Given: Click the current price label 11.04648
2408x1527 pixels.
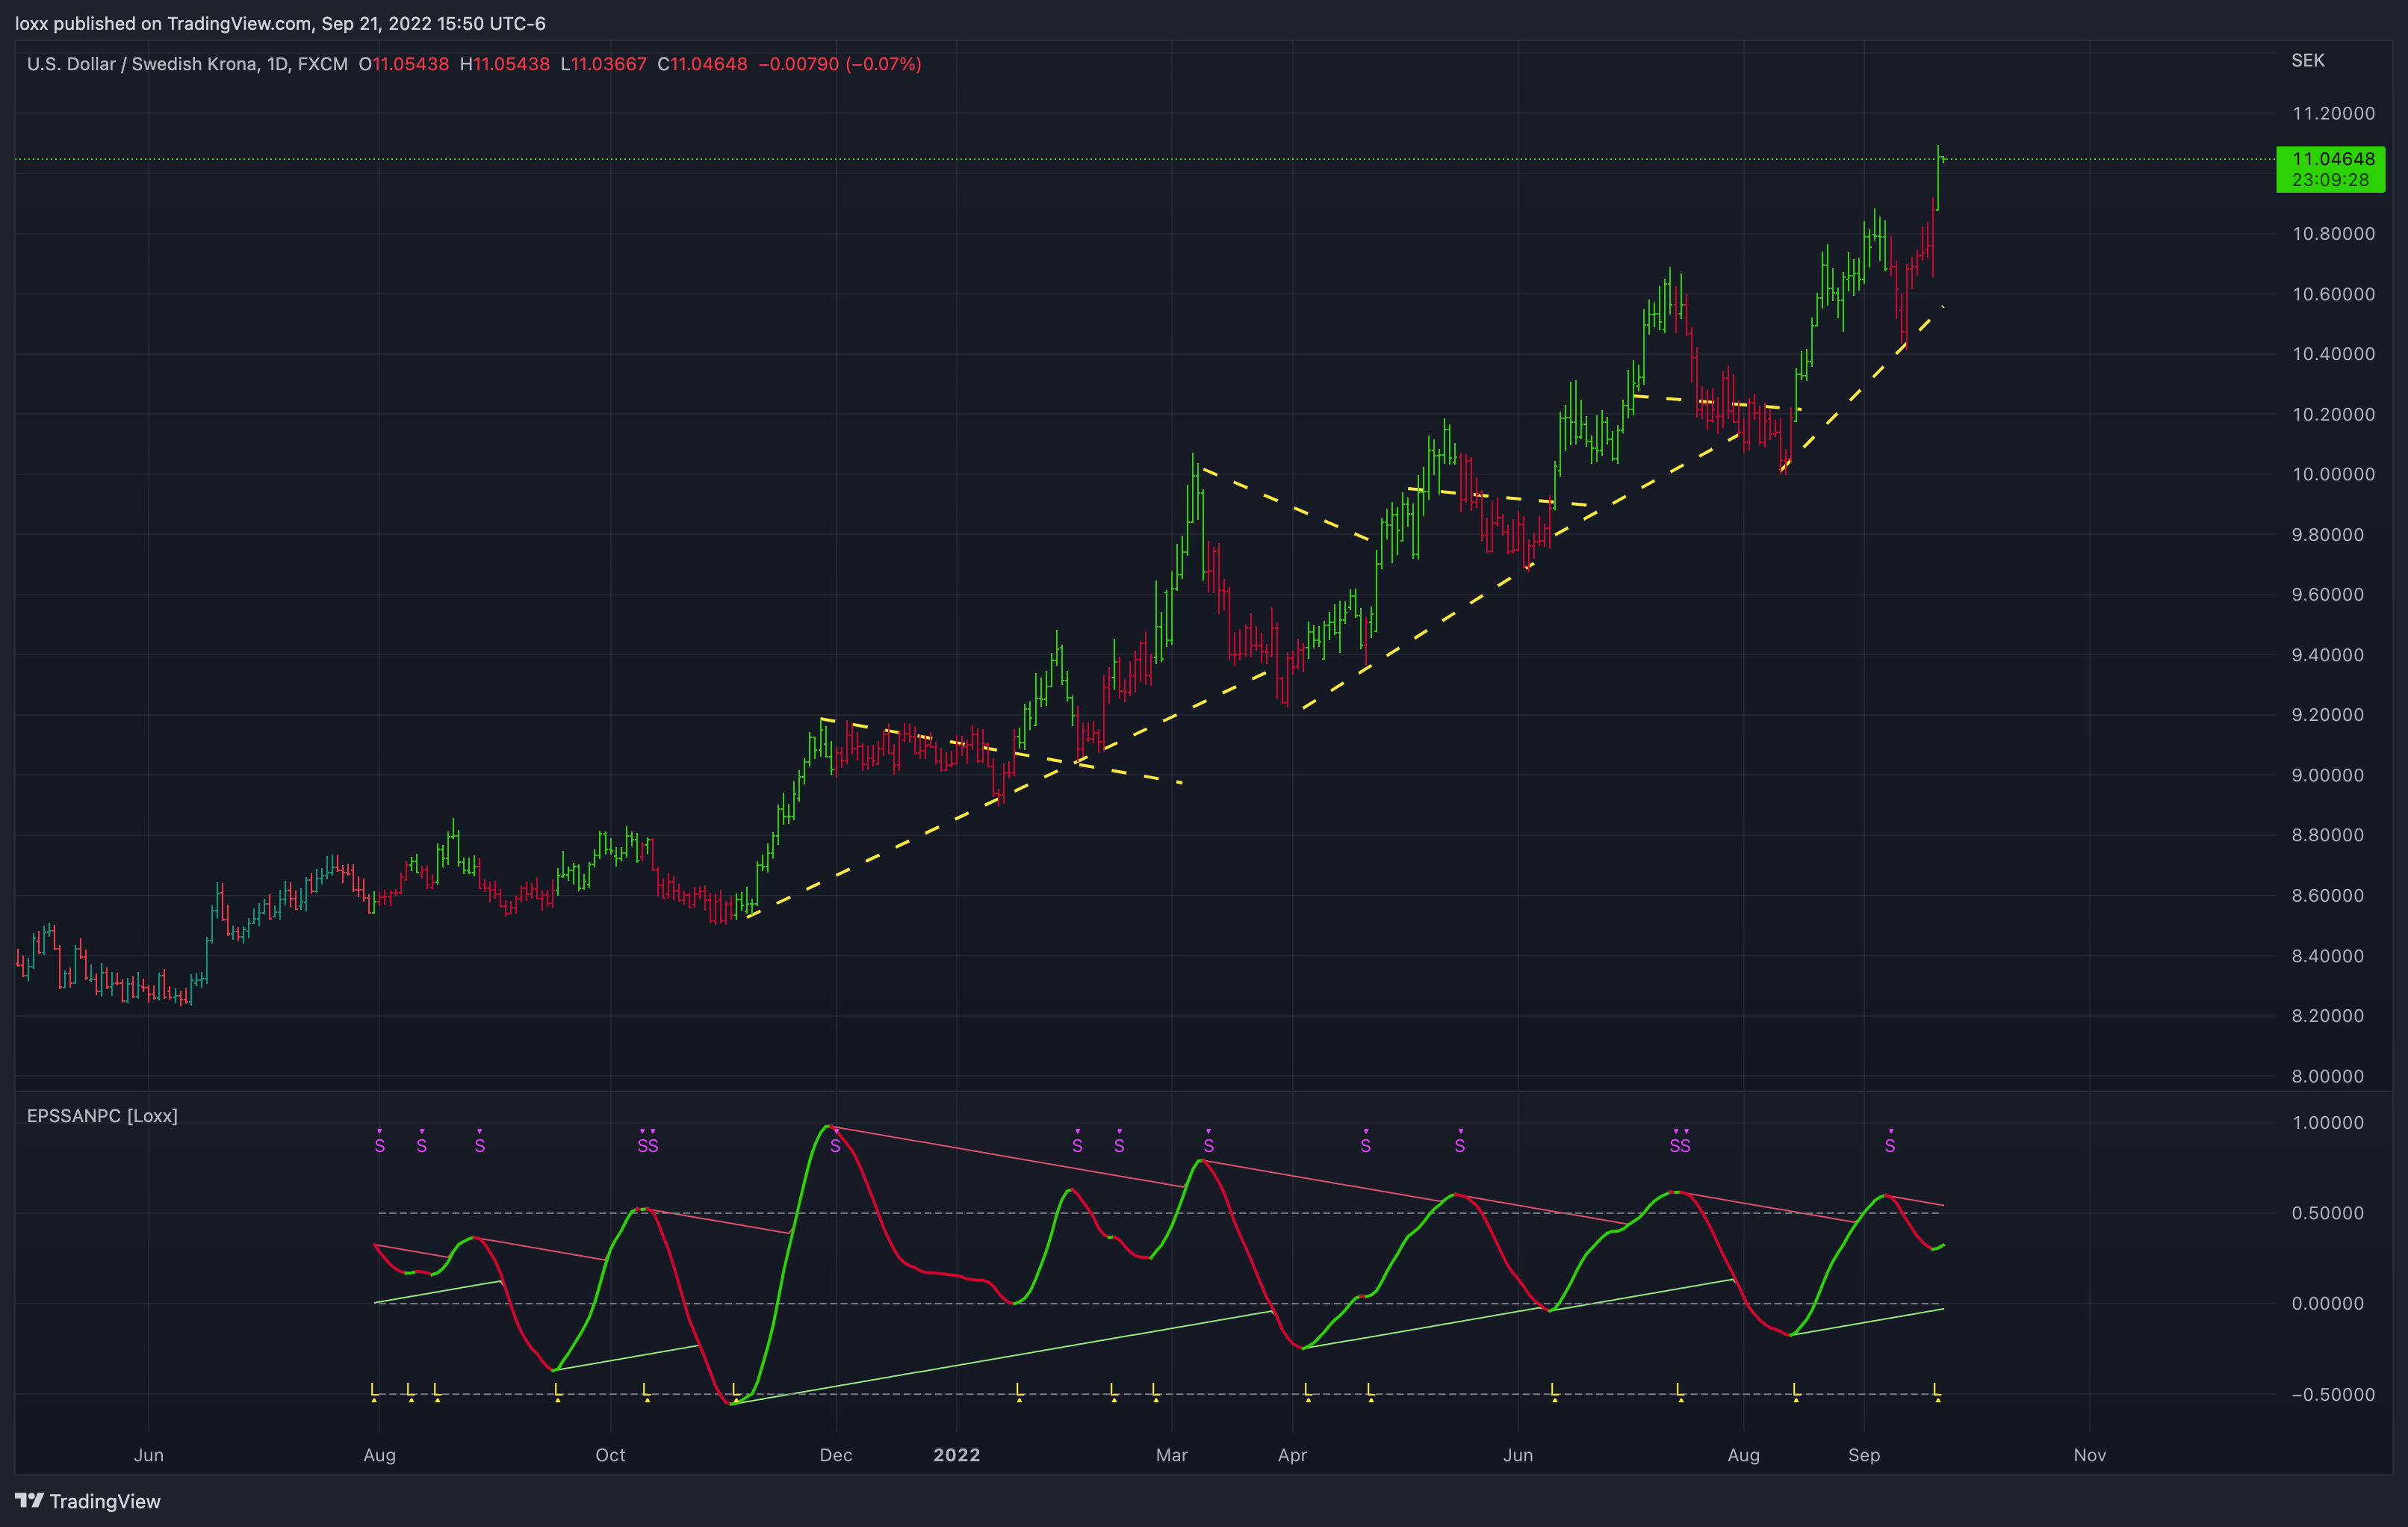Looking at the screenshot, I should pos(2333,159).
